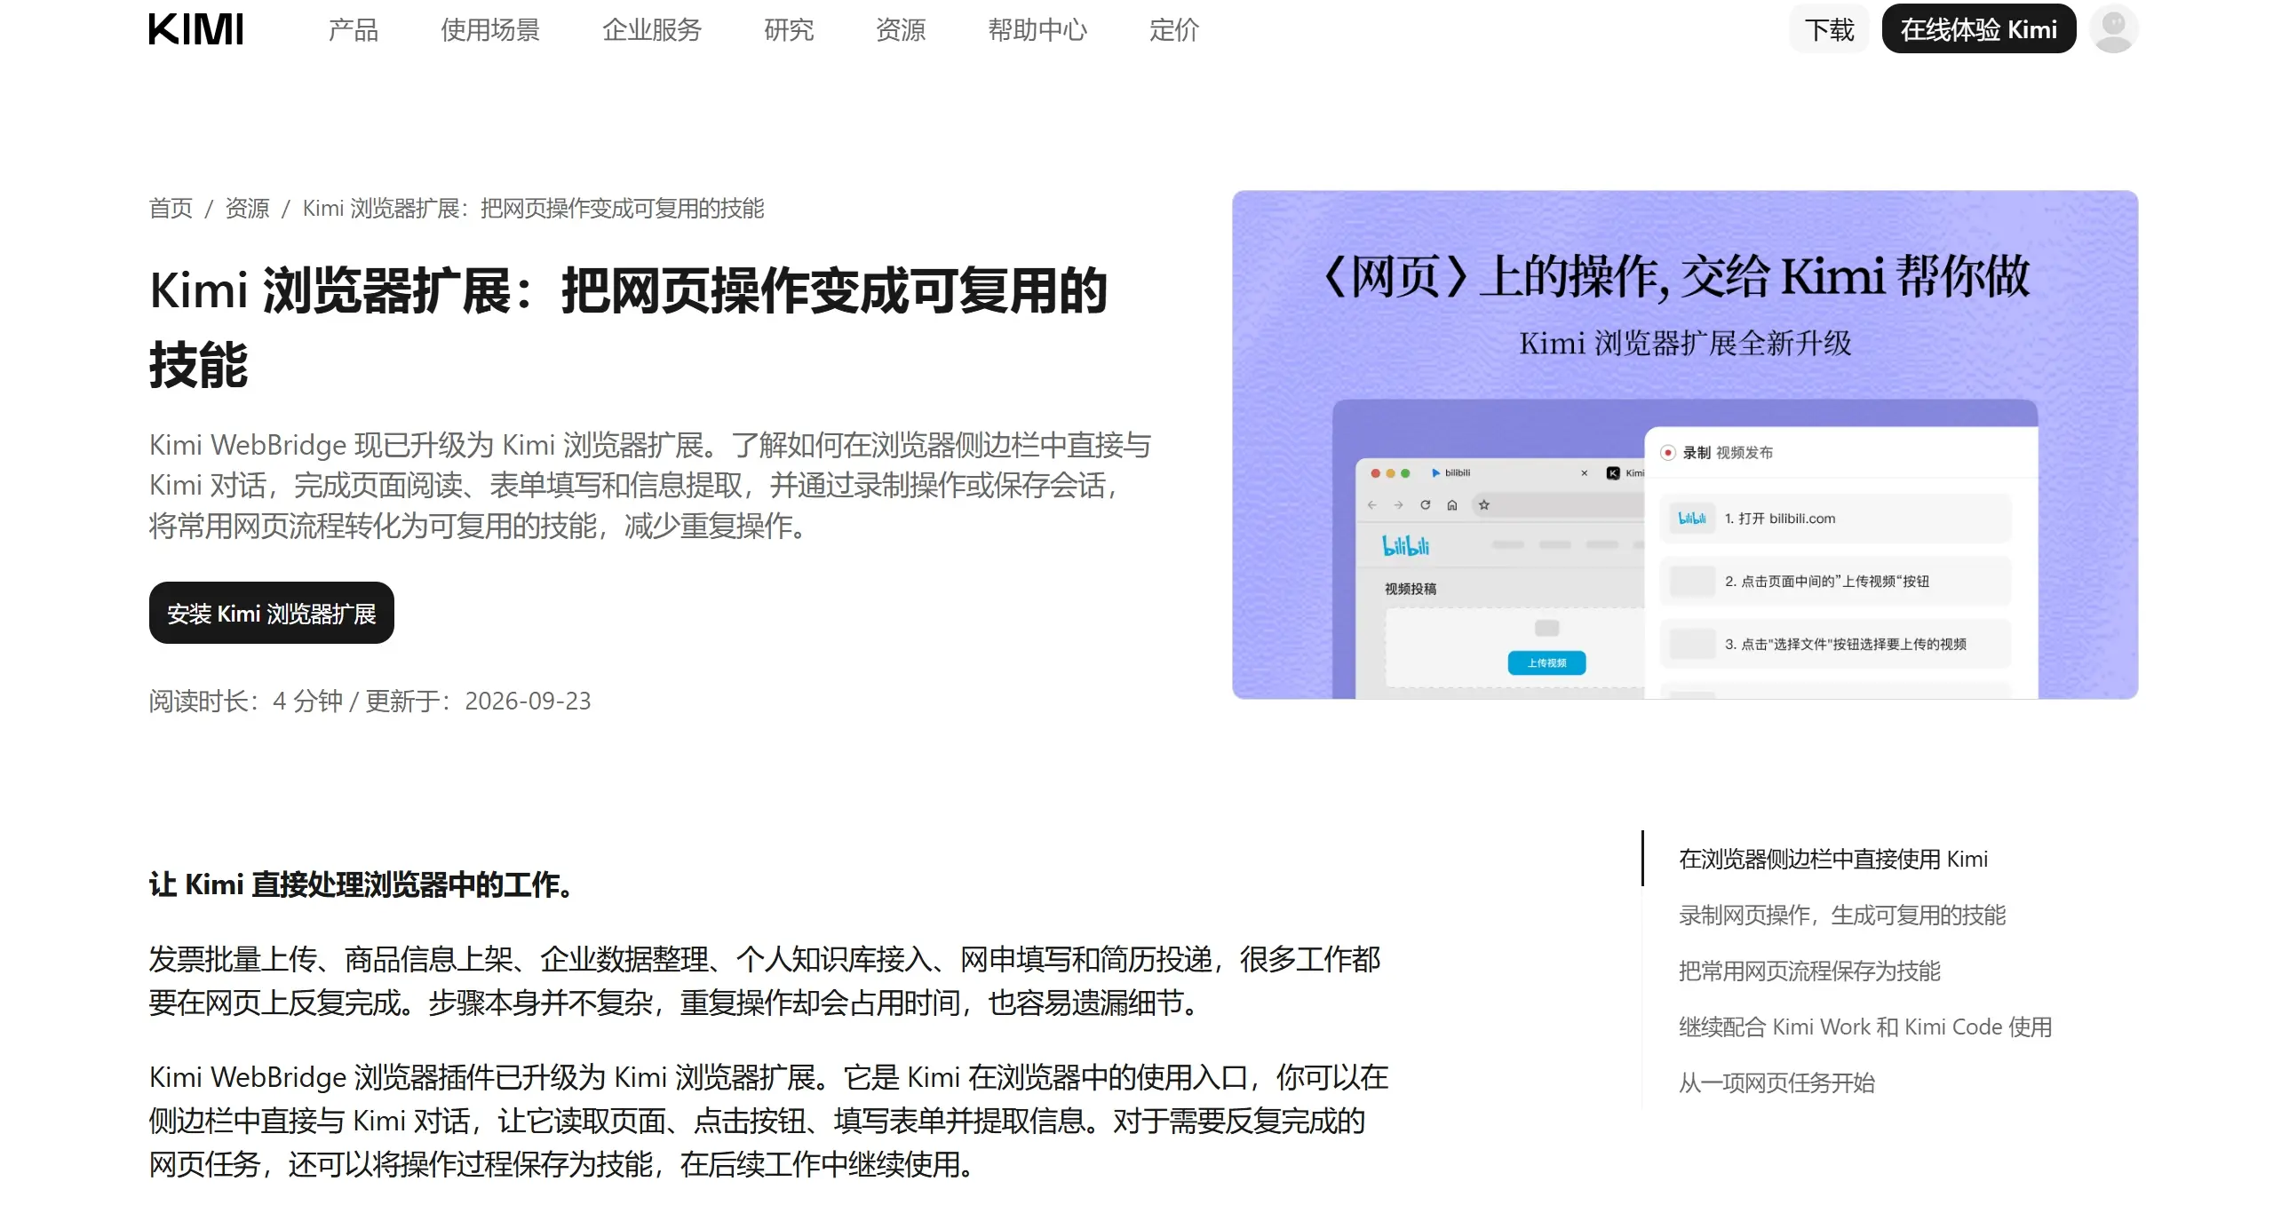Jump to 把常用网页流程保存为技能 section
Screen dimensions: 2281x1213
click(1809, 971)
